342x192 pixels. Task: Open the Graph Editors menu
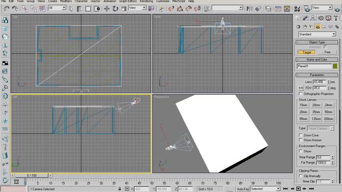click(128, 1)
